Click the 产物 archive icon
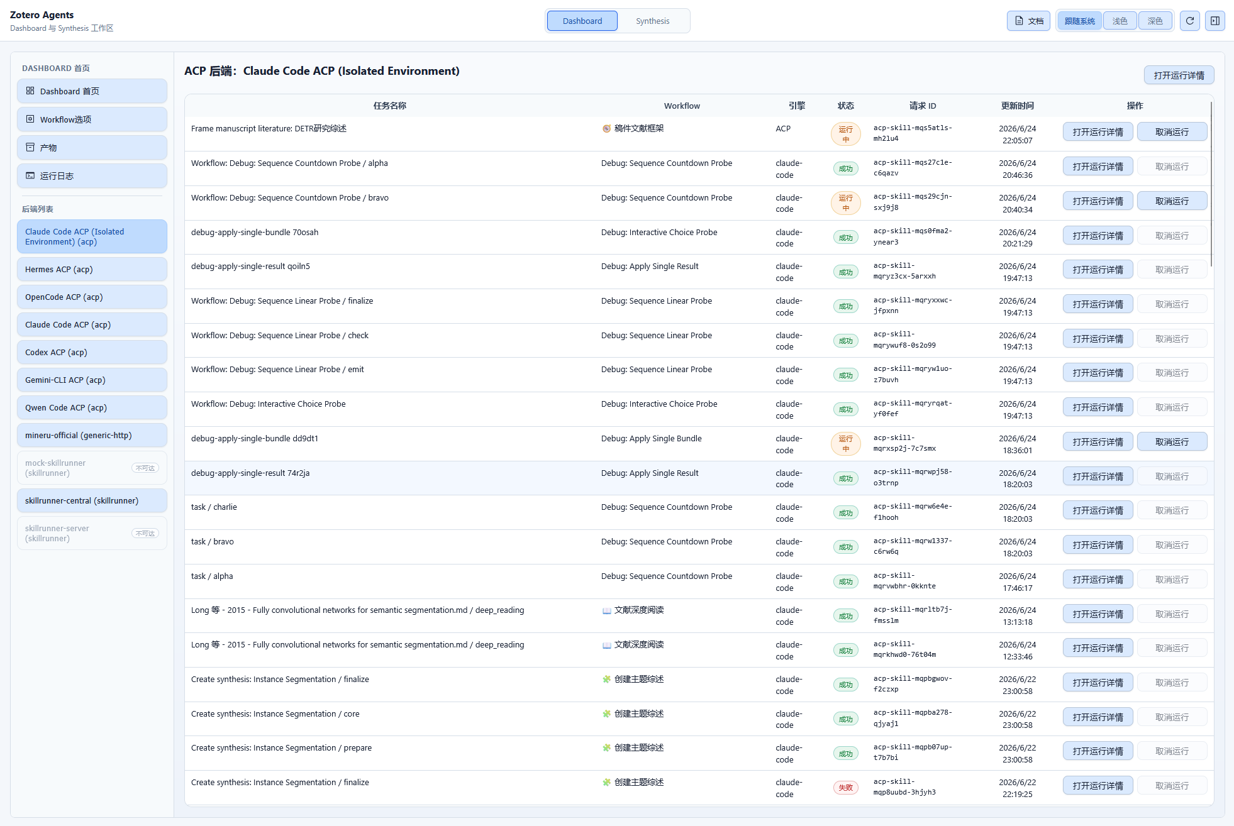Viewport: 1234px width, 826px height. click(x=30, y=147)
